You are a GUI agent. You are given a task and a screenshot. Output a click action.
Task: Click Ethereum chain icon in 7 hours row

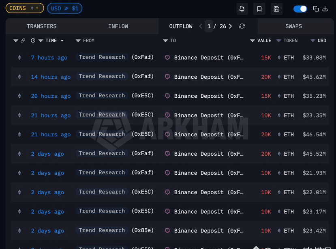(19, 58)
